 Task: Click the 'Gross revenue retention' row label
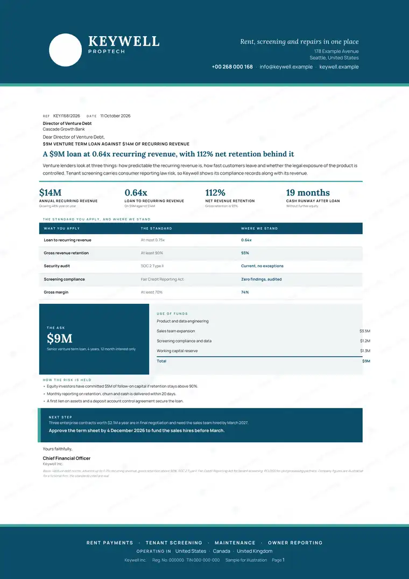(x=66, y=253)
